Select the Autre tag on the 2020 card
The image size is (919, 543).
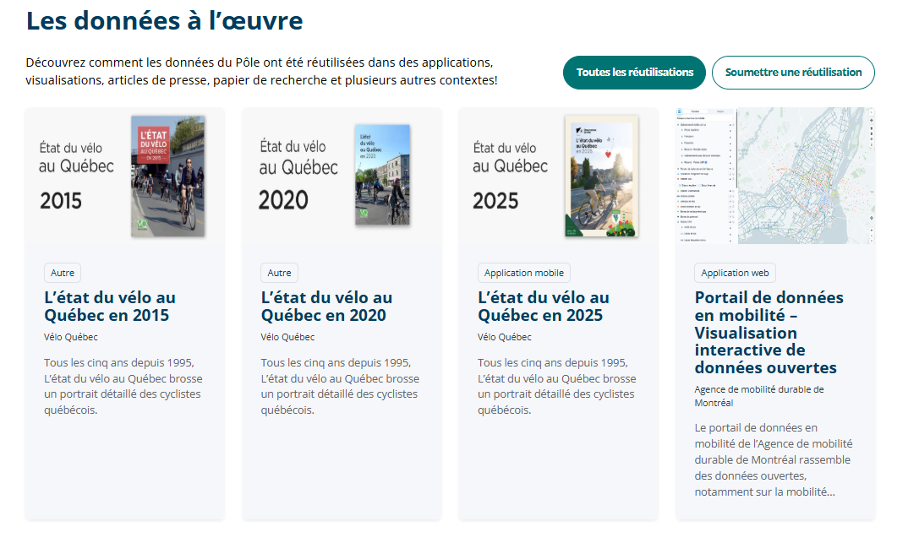[x=279, y=273]
